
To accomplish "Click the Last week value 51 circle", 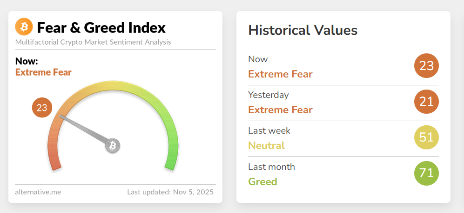I will [426, 137].
